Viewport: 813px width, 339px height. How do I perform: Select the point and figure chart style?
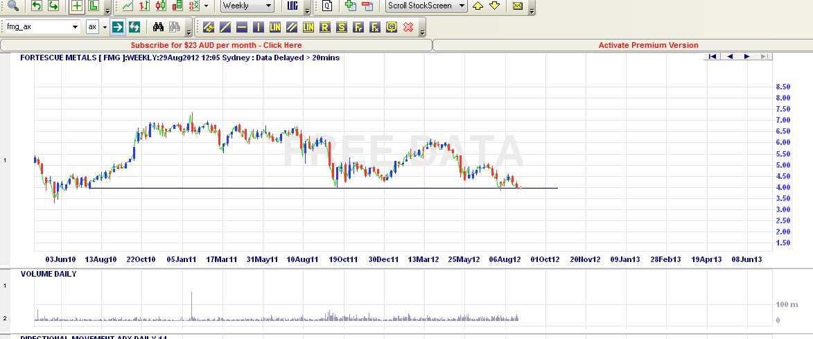point(194,6)
